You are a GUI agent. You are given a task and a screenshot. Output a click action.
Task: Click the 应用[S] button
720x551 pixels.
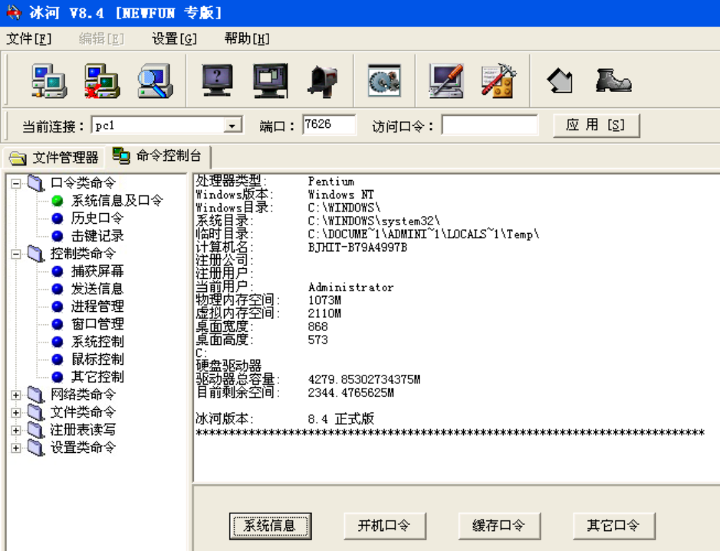point(596,125)
